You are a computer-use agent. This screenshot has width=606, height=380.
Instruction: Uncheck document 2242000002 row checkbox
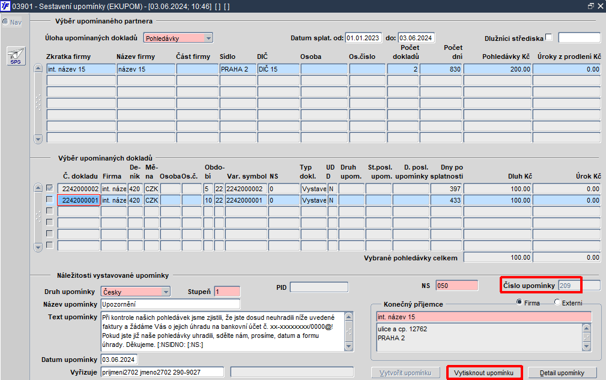pos(50,188)
